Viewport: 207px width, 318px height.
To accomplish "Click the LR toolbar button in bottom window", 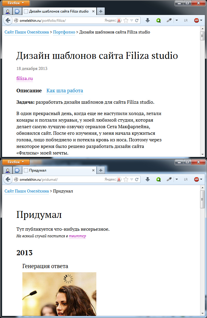I will pyautogui.click(x=186, y=179).
